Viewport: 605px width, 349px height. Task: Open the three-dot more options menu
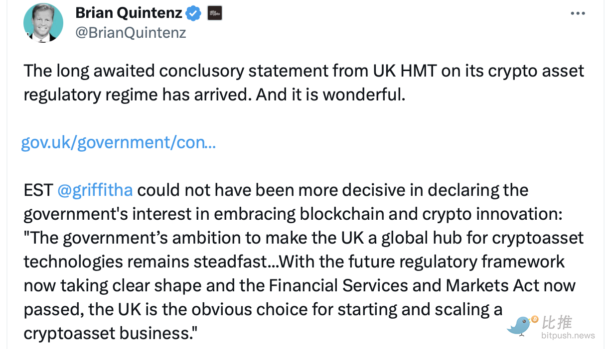pos(578,13)
